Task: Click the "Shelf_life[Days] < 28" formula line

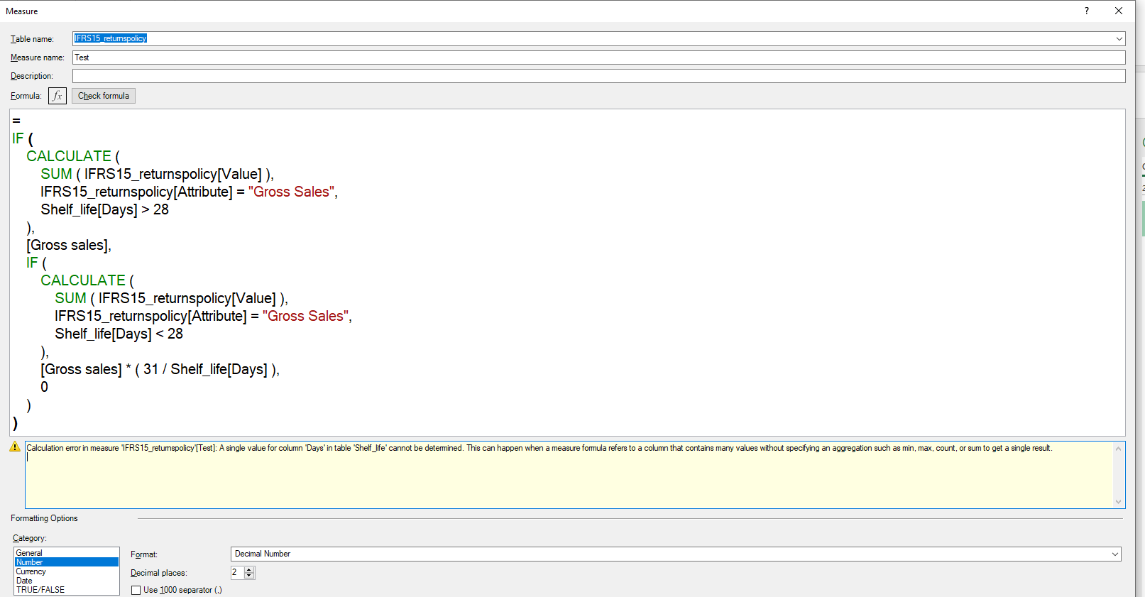Action: pyautogui.click(x=119, y=334)
